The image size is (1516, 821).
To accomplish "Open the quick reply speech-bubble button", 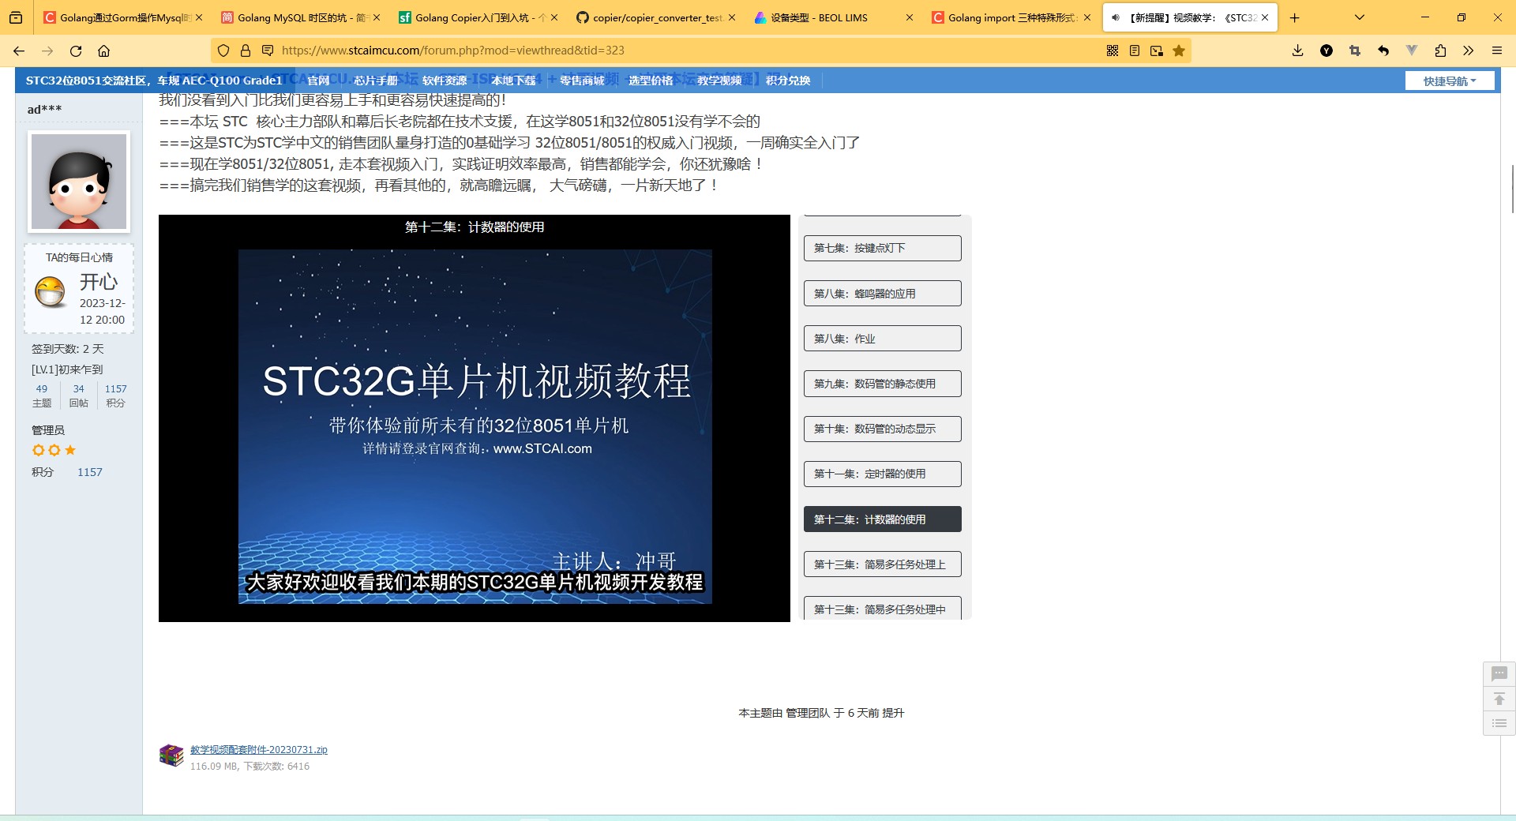I will point(1499,673).
